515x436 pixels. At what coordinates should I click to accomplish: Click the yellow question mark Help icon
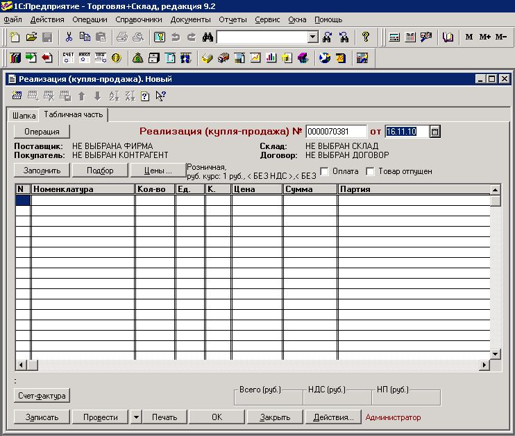click(366, 37)
